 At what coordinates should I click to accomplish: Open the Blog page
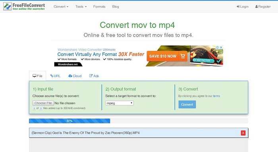point(116,7)
